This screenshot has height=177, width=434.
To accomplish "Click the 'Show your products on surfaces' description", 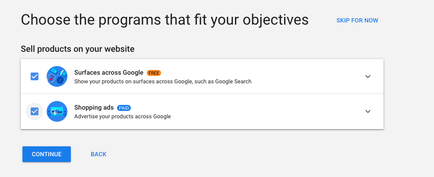I will (x=162, y=81).
